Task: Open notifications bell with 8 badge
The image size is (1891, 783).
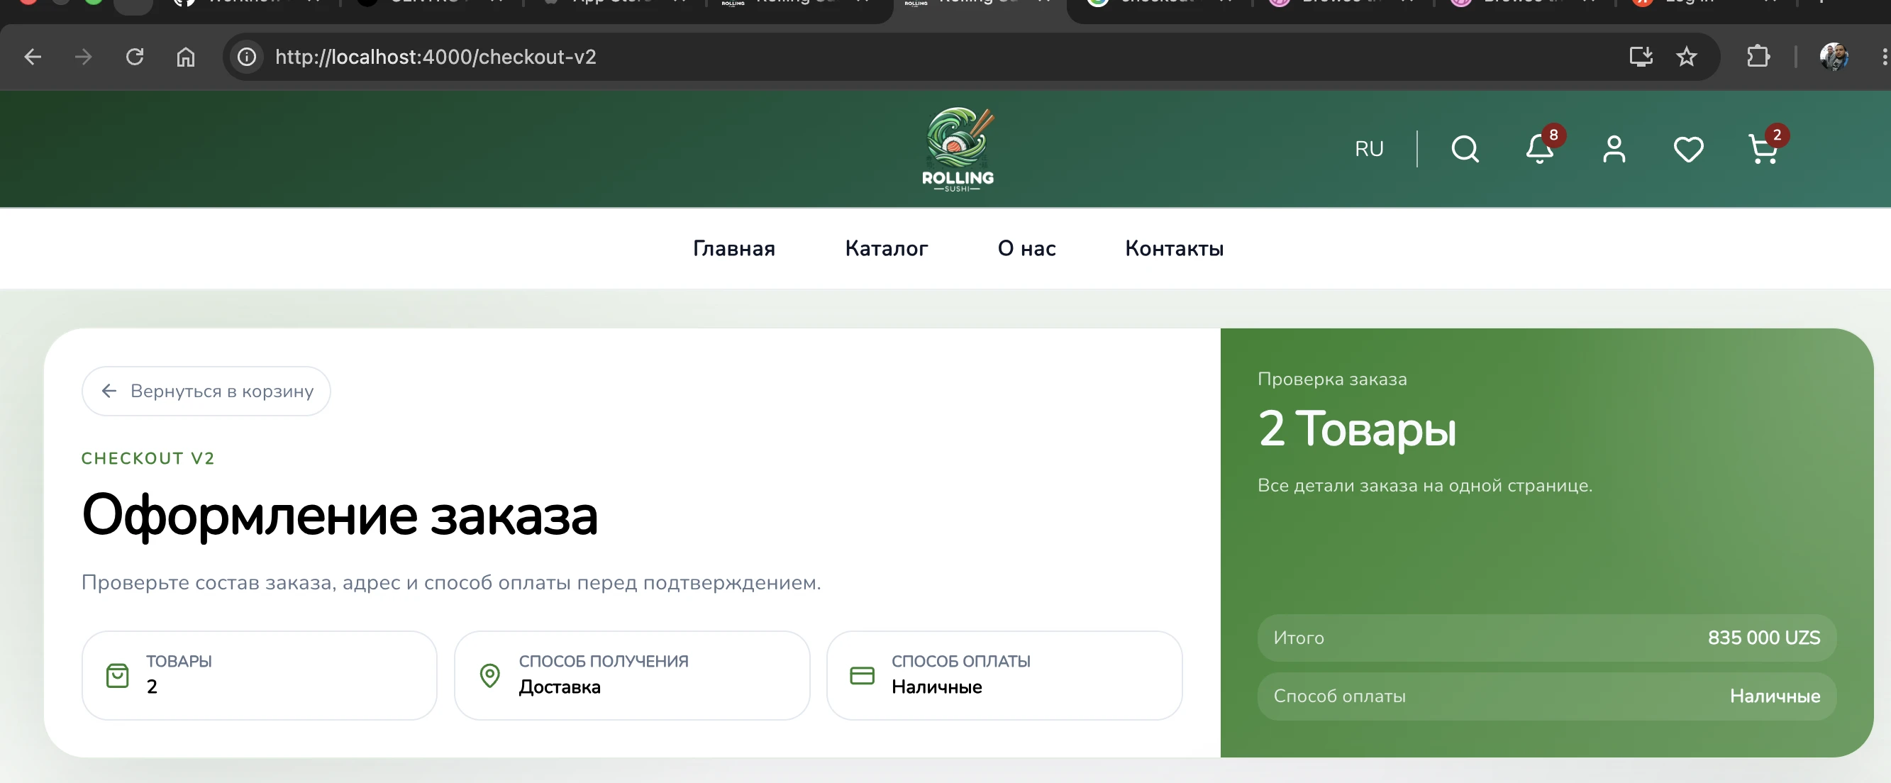Action: 1540,149
